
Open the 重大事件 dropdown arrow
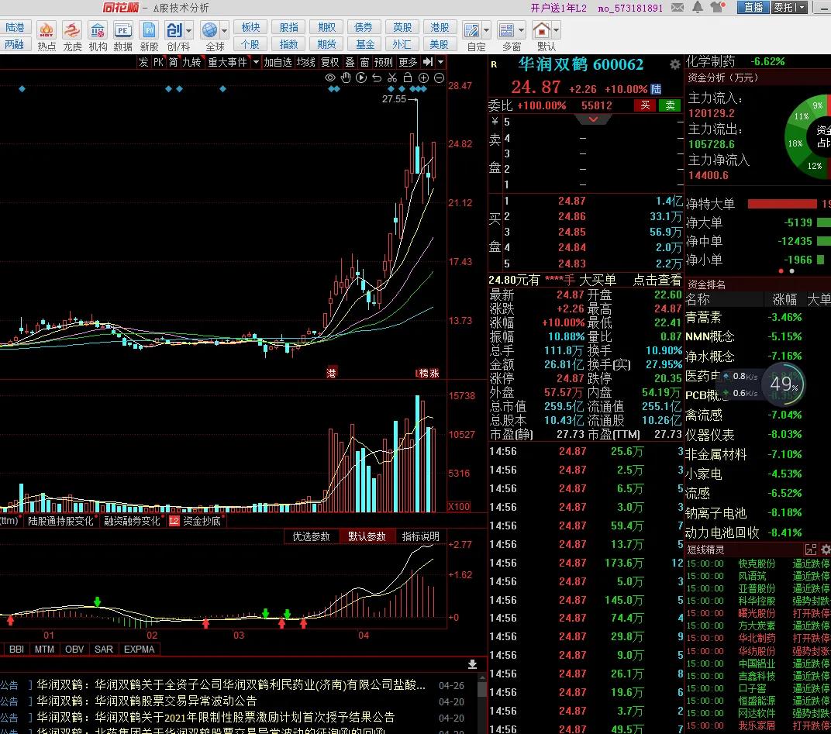254,62
